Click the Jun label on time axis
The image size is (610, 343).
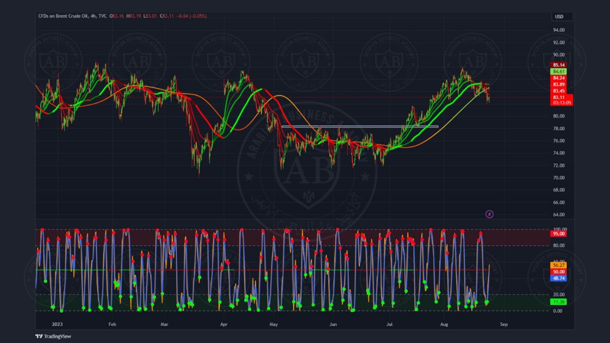click(333, 324)
